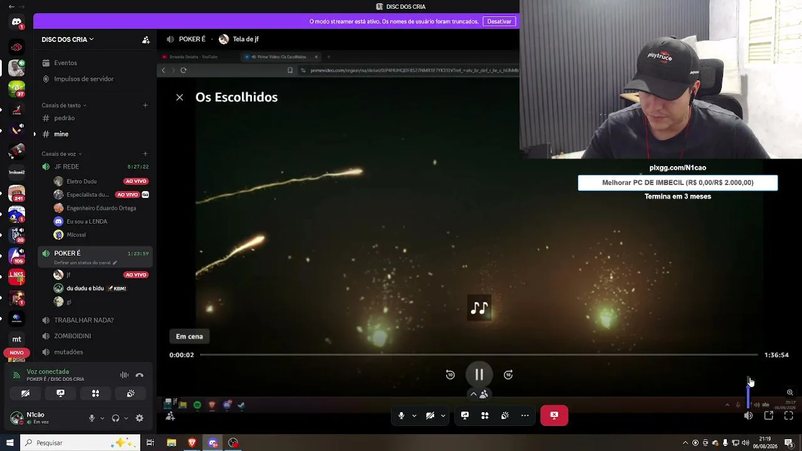The width and height of the screenshot is (802, 451).
Task: Open the DISC DOS CRIA server dropdown
Action: (x=68, y=39)
